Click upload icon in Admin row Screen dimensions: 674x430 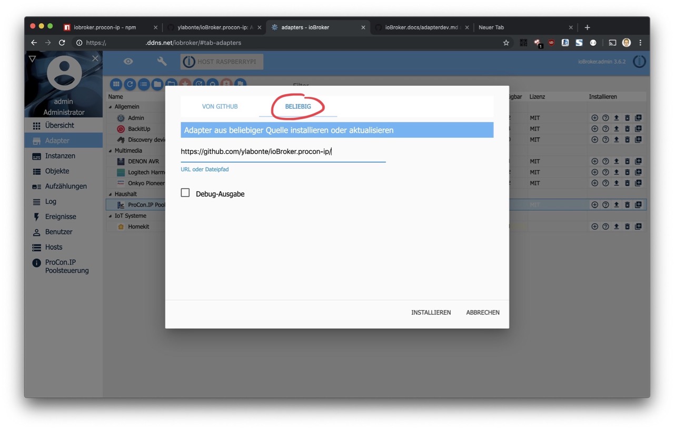[616, 118]
